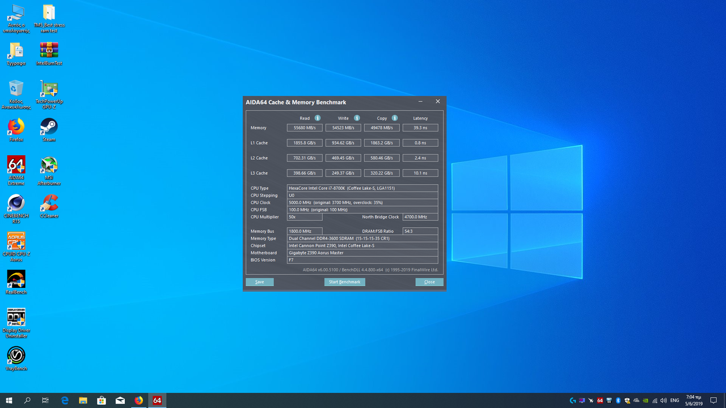This screenshot has height=408, width=726.
Task: Click the CPU Type field text
Action: coord(362,188)
